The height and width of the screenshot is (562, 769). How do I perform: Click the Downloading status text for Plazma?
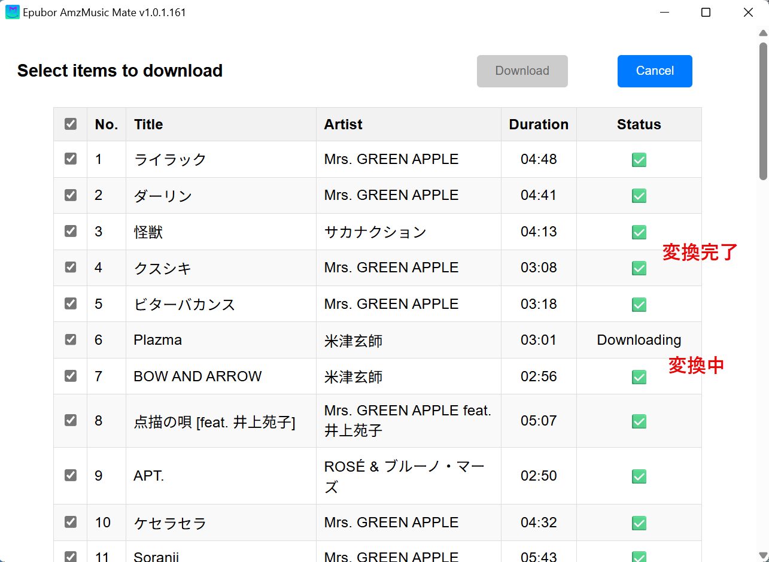[x=639, y=340]
